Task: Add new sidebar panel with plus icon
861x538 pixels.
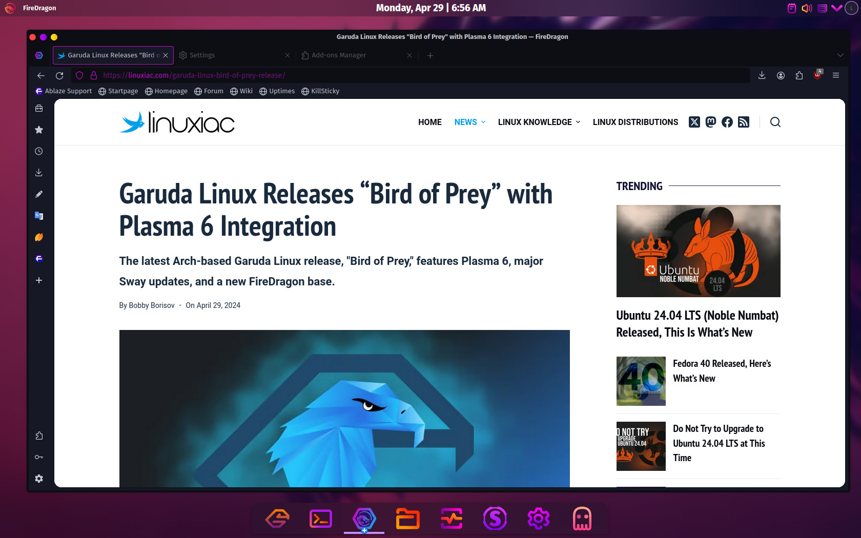Action: 39,280
